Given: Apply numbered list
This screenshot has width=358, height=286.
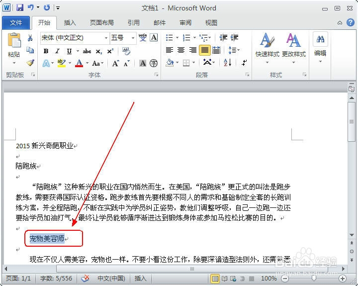Looking at the screenshot, I should click(x=186, y=38).
